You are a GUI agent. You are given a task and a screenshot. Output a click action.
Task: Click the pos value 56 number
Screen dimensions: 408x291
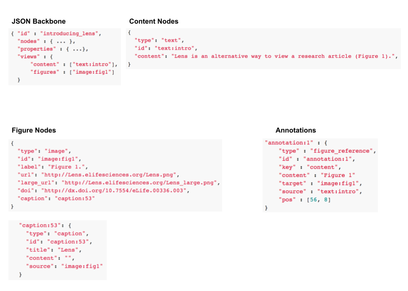click(x=314, y=200)
